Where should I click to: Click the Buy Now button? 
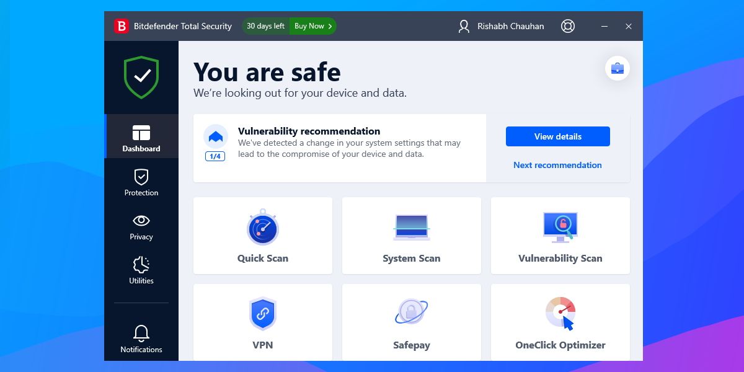click(312, 26)
